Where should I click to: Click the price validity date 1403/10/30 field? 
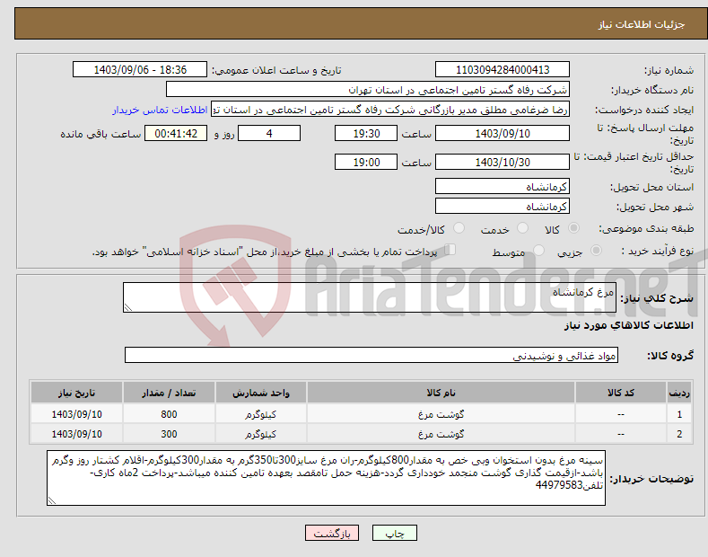point(503,162)
